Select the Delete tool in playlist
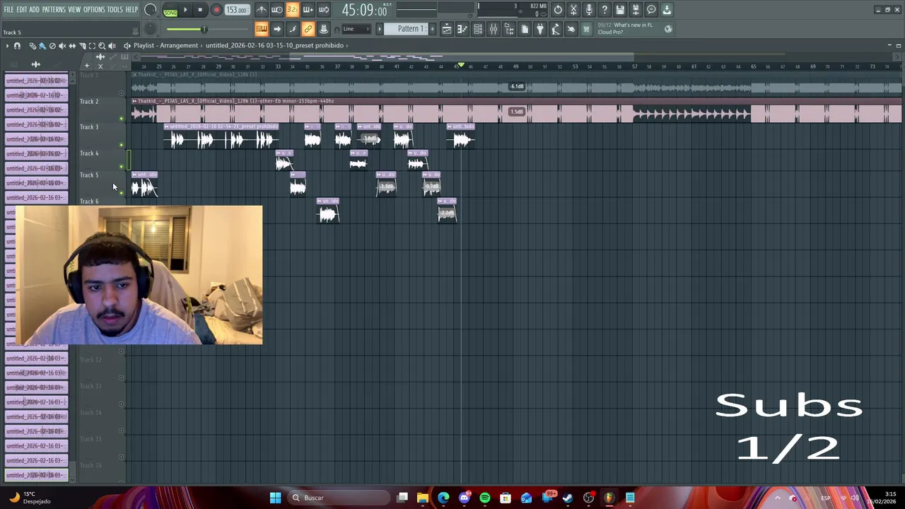 click(x=52, y=46)
